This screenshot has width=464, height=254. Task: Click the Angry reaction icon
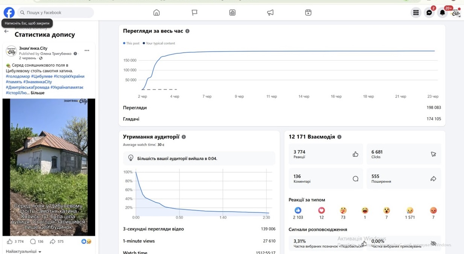[x=434, y=210]
